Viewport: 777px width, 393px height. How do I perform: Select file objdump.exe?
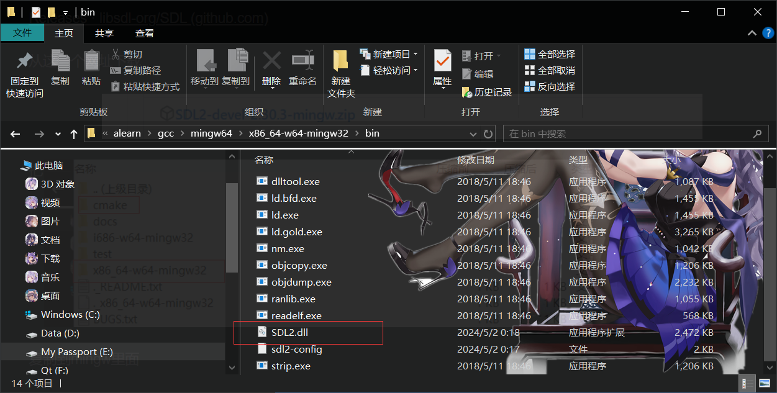(x=301, y=282)
